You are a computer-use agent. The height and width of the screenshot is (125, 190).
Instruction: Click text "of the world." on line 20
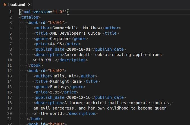(49, 113)
